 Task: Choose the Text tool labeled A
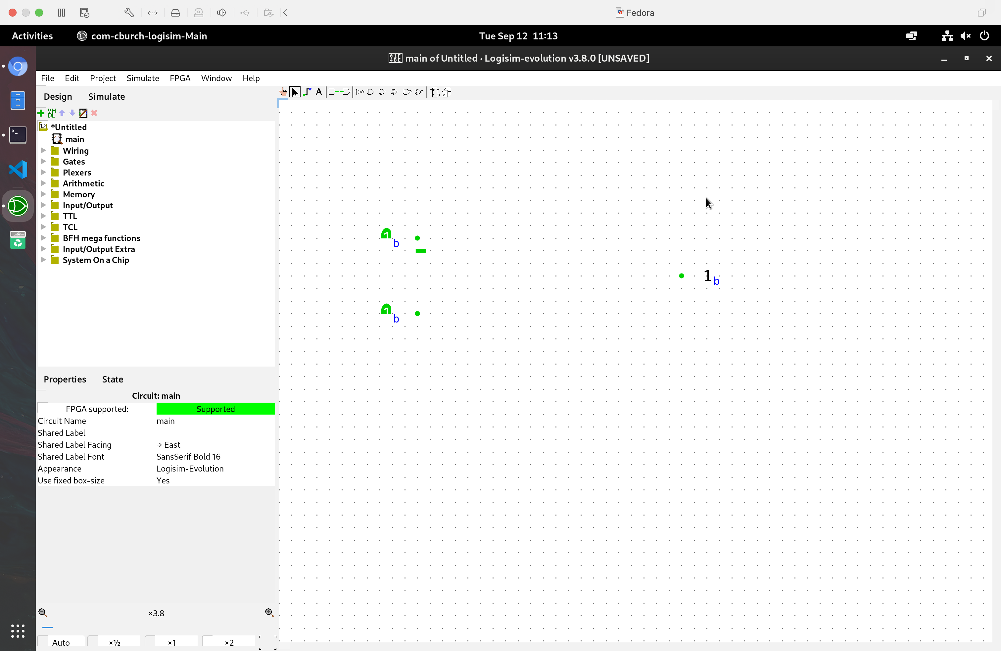[319, 92]
